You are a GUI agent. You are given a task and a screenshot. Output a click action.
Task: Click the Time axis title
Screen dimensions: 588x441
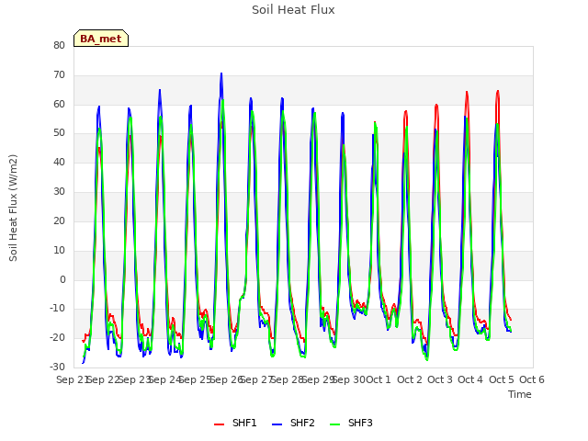tap(520, 394)
